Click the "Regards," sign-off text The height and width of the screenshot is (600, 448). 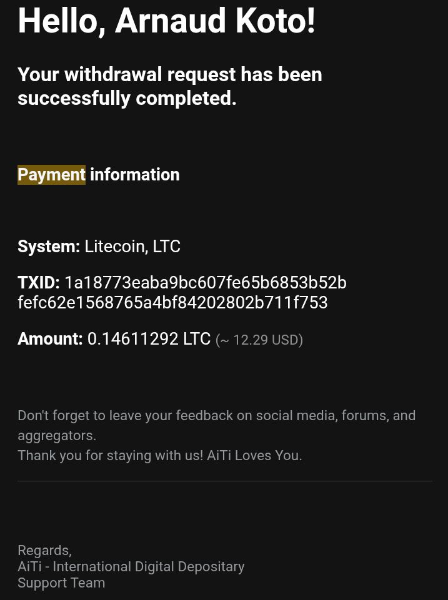(x=44, y=551)
